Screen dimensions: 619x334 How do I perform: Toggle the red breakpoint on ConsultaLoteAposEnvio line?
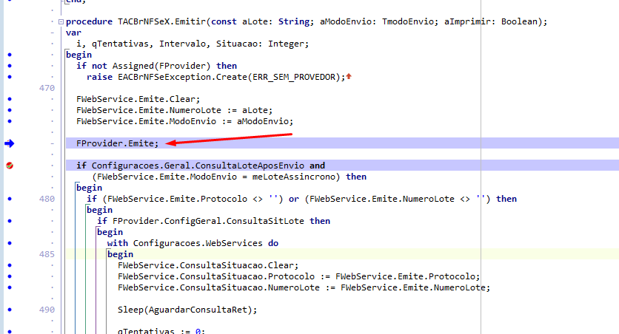click(x=10, y=166)
